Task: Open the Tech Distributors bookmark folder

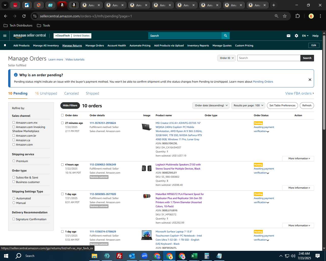Action: 18,25
